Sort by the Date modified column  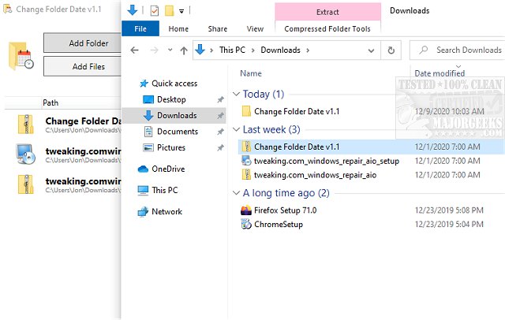(x=440, y=73)
